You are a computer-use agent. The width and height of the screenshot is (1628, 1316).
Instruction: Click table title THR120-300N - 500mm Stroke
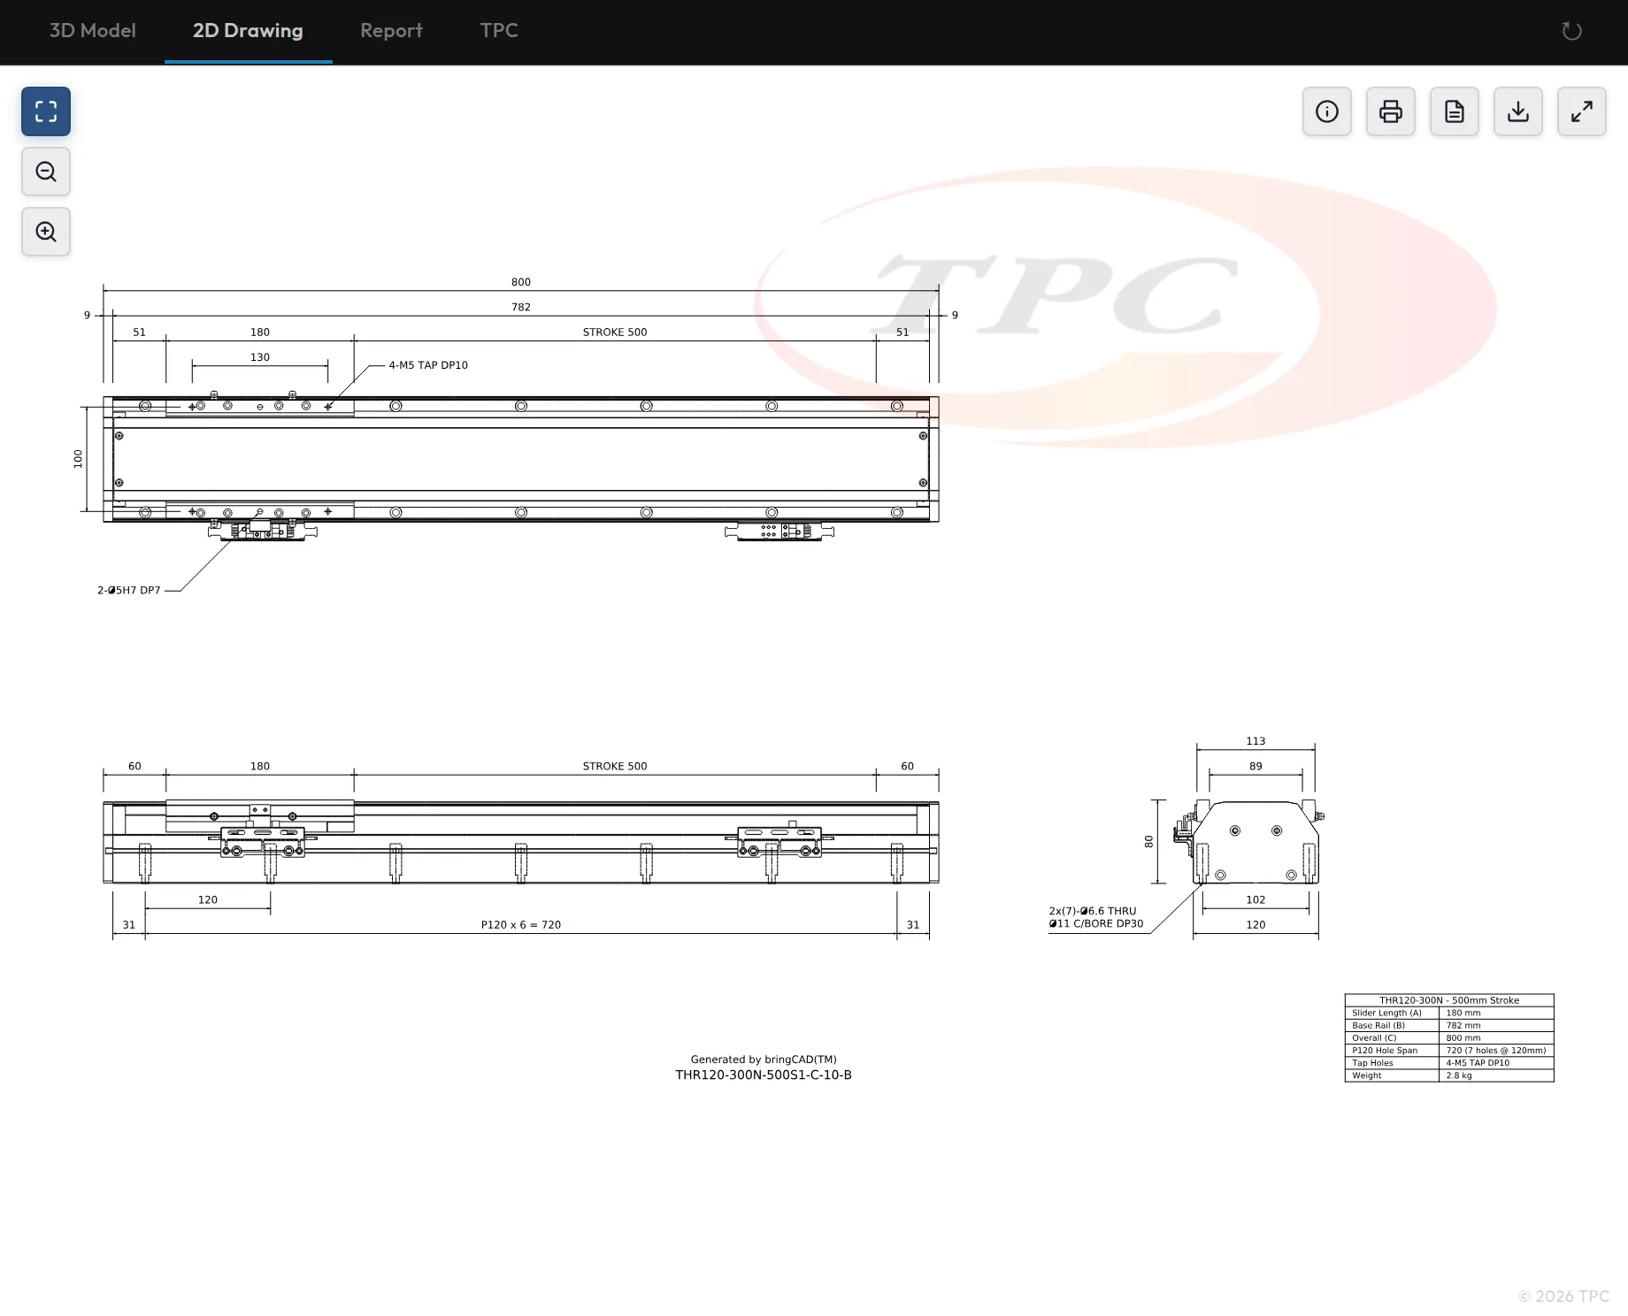point(1449,1000)
